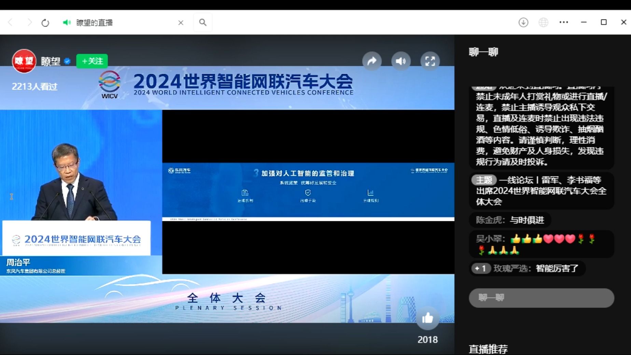631x355 pixels.
Task: Mute the tab using the green speaker icon
Action: coord(67,23)
